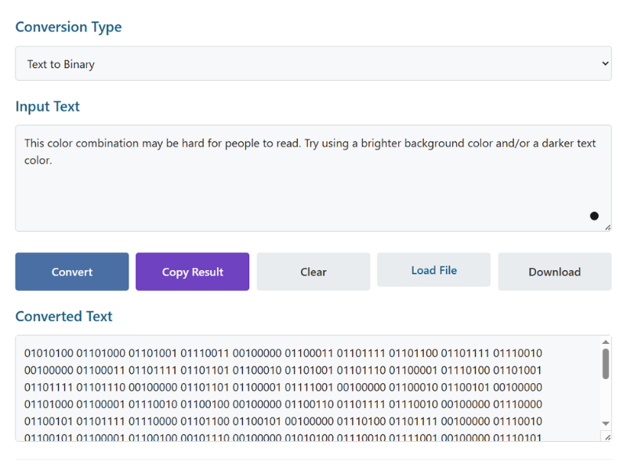Click the Conversion Type heading

tap(68, 27)
